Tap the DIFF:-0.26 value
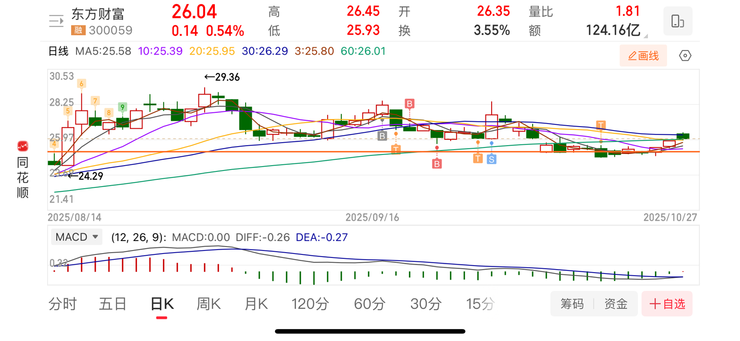Image resolution: width=740 pixels, height=341 pixels. pyautogui.click(x=263, y=237)
